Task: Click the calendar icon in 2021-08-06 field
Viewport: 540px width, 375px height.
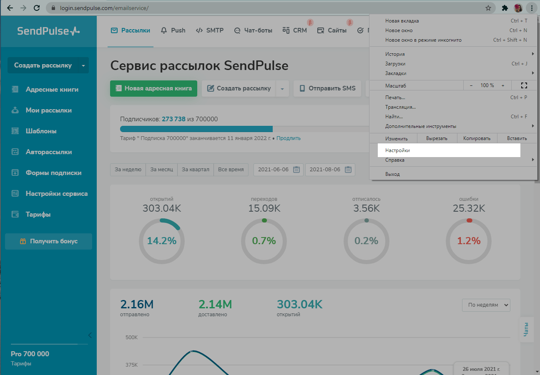Action: click(348, 170)
